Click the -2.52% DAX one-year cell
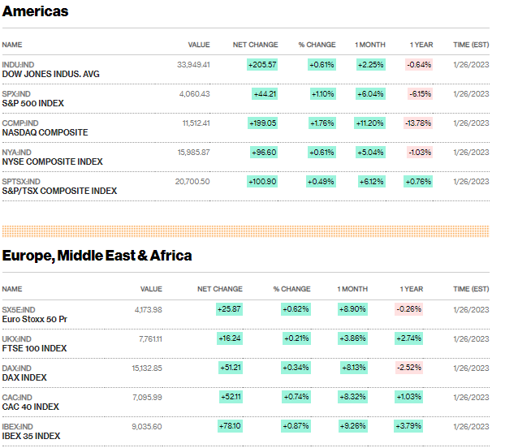The height and width of the screenshot is (448, 505). (409, 368)
